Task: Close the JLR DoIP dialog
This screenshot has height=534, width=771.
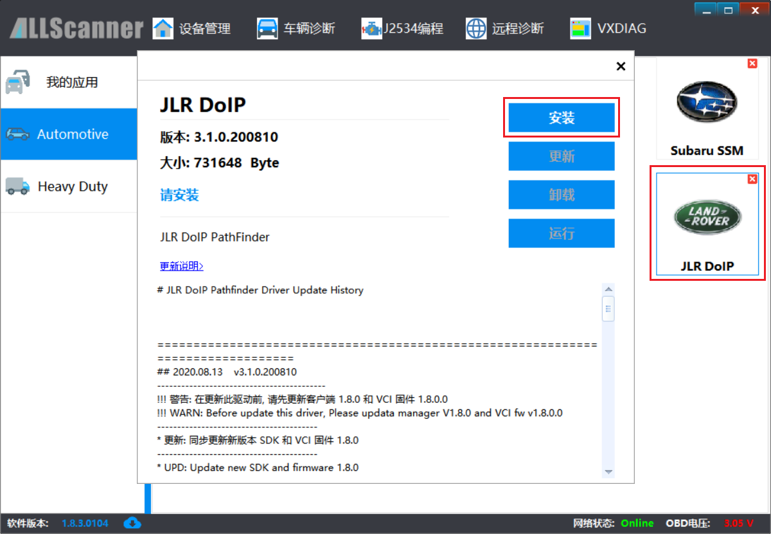Action: coord(621,66)
